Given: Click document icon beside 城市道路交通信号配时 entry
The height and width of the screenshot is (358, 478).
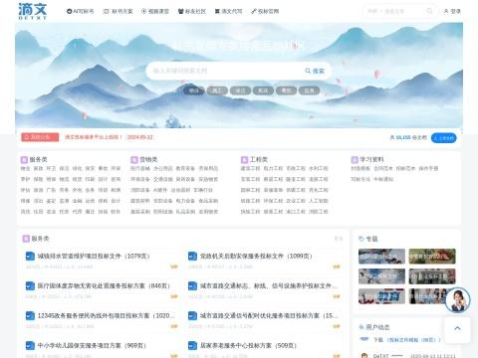Looking at the screenshot, I should click(x=192, y=315).
